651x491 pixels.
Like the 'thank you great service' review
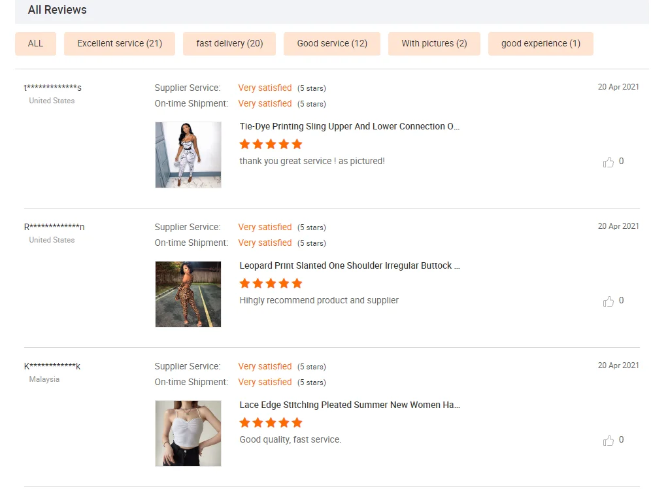(x=609, y=162)
